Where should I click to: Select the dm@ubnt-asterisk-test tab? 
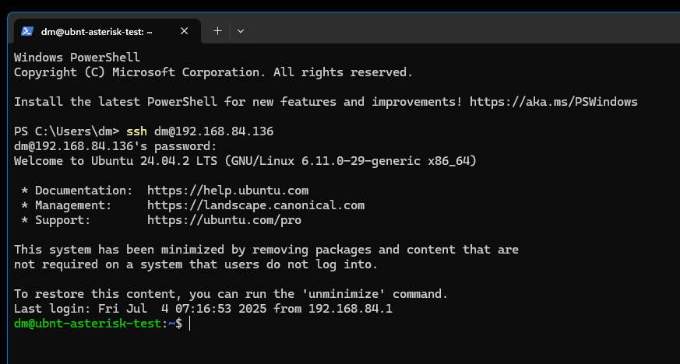coord(107,32)
